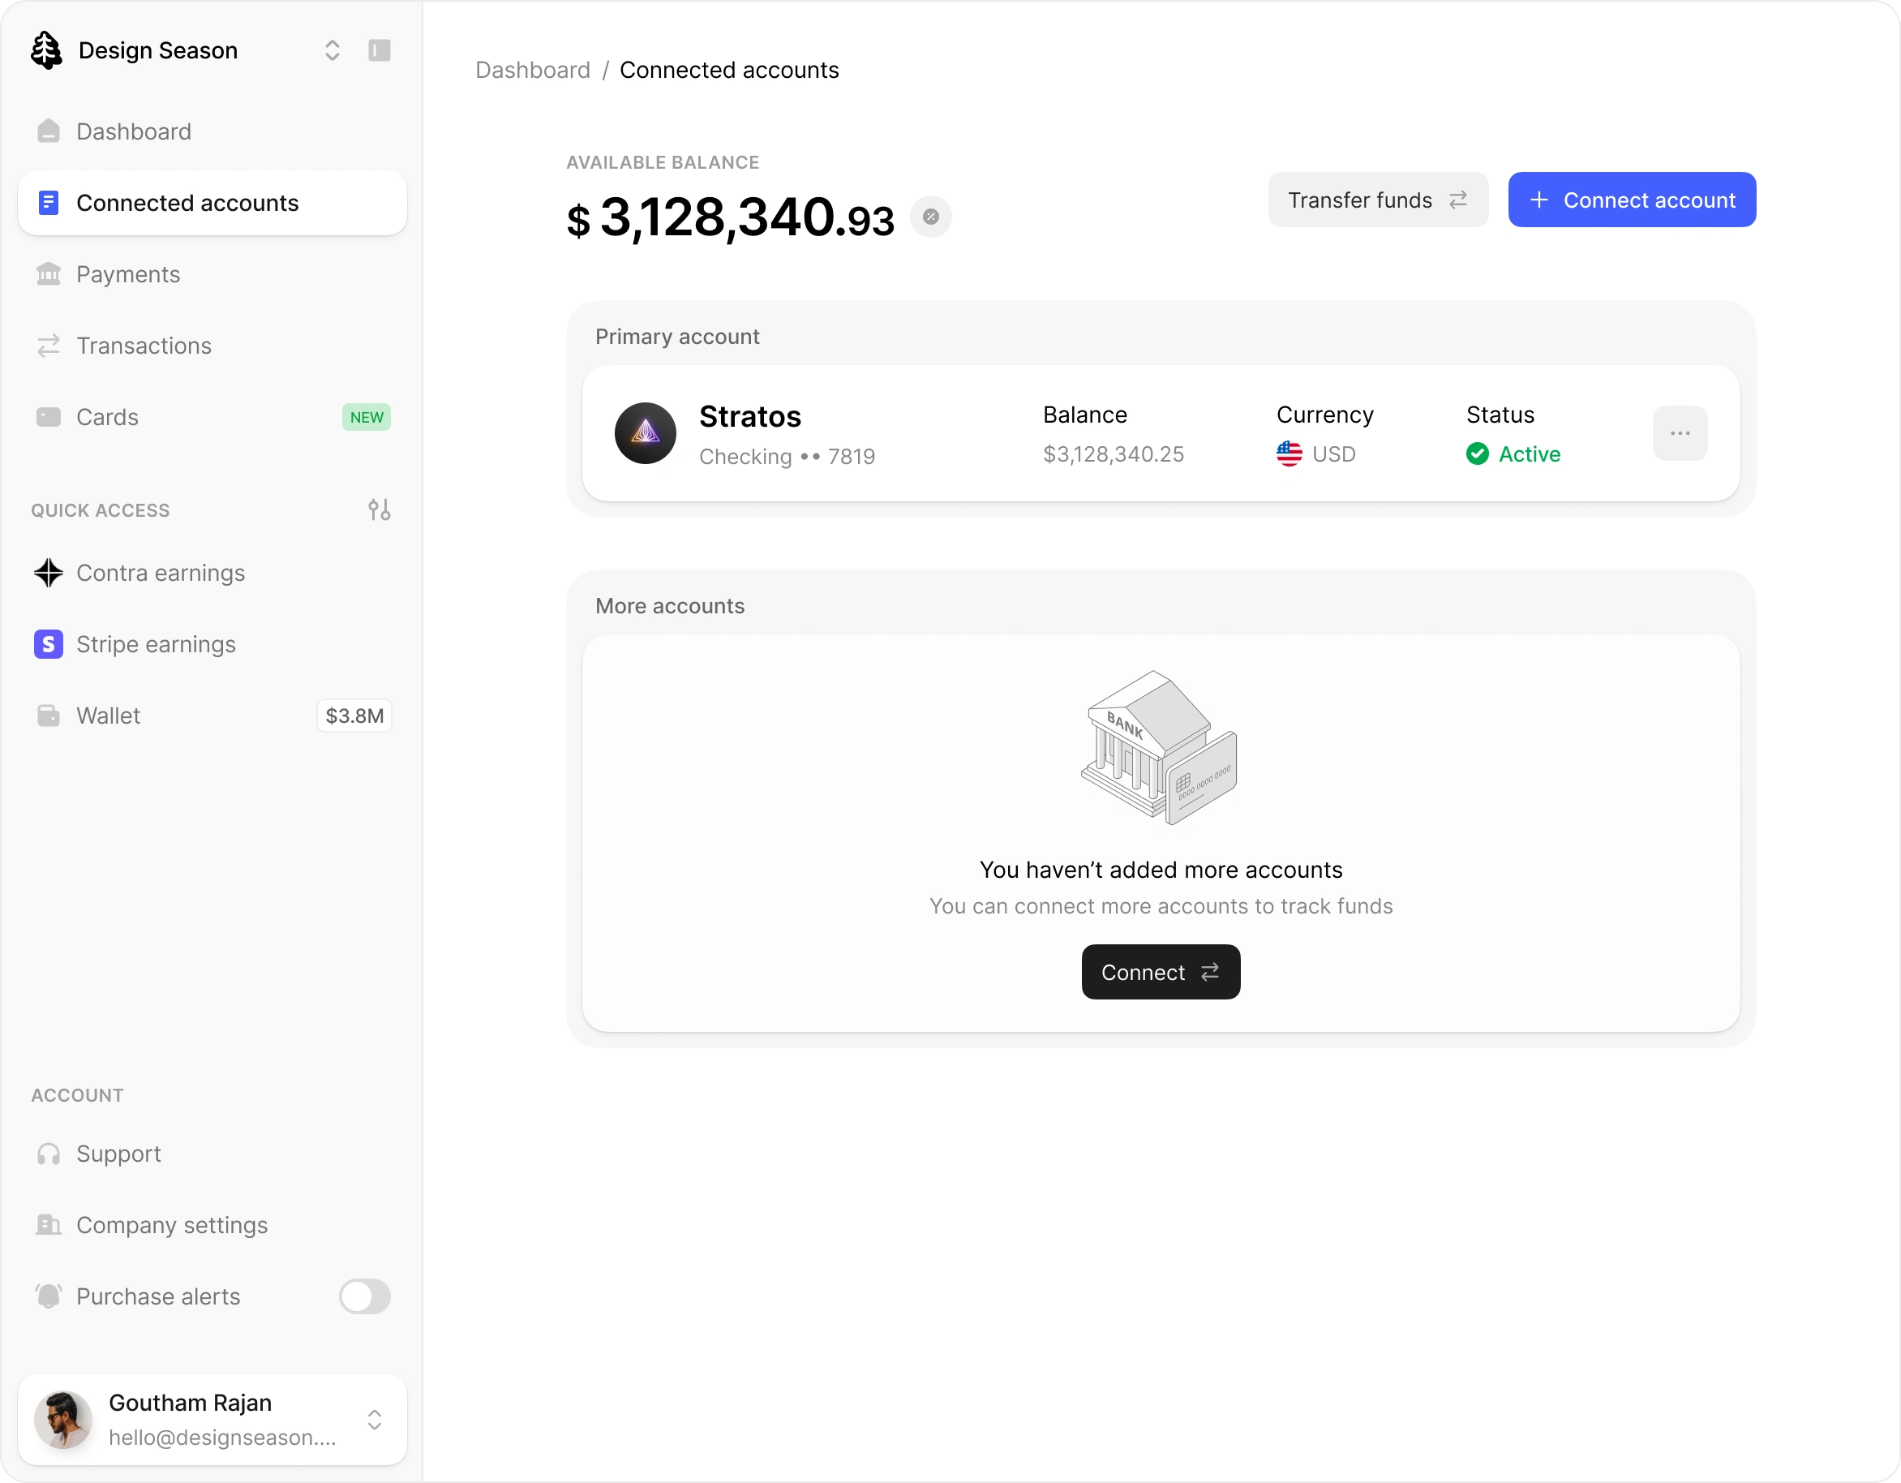Click the Support headphones item

[118, 1154]
